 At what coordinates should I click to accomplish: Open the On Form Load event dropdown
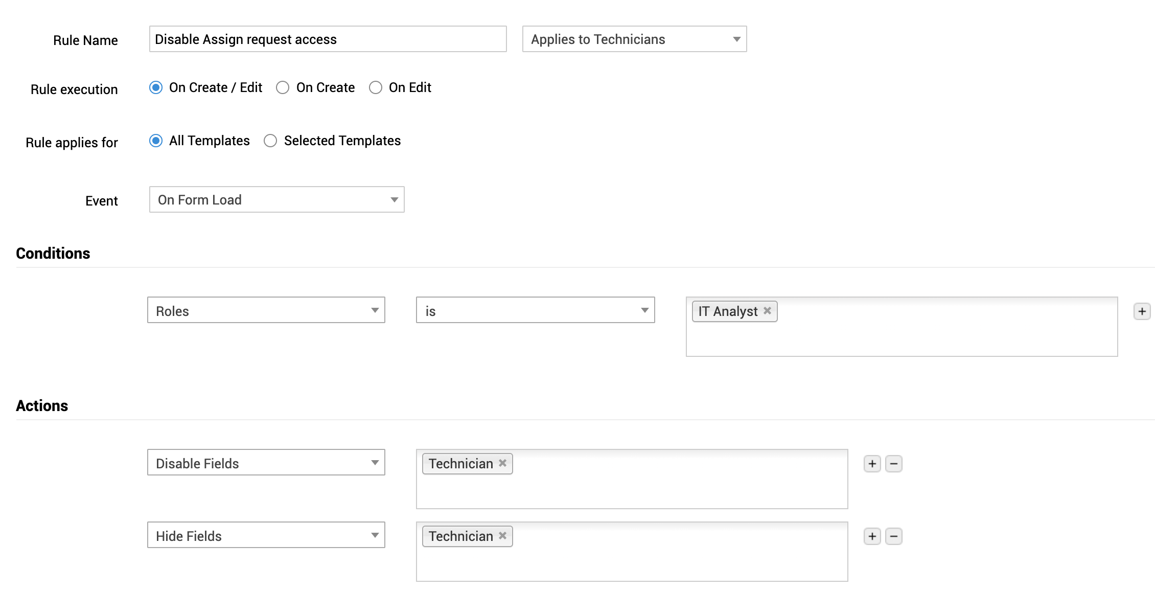pyautogui.click(x=276, y=199)
